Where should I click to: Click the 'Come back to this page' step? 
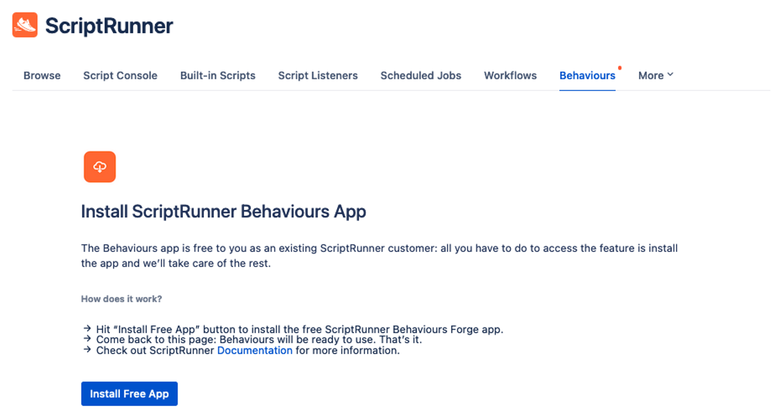[259, 340]
